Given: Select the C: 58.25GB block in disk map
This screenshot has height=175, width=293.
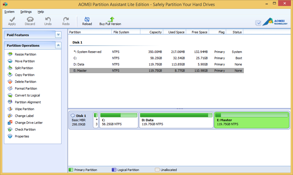Looking at the screenshot, I should pyautogui.click(x=119, y=120).
